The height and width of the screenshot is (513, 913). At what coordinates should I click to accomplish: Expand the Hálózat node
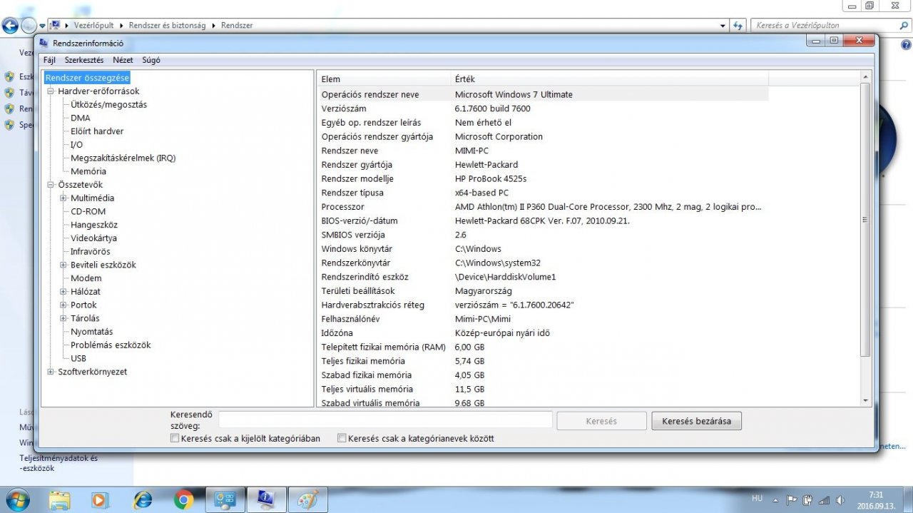63,292
